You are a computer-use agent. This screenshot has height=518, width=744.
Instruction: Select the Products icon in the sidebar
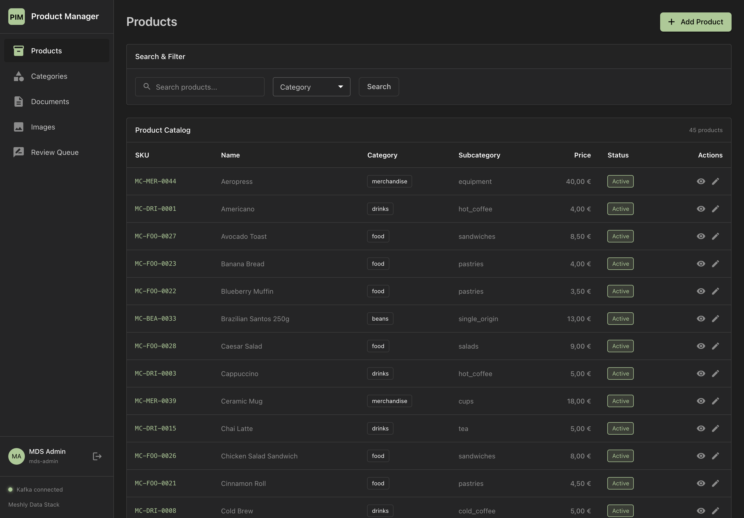pos(18,51)
